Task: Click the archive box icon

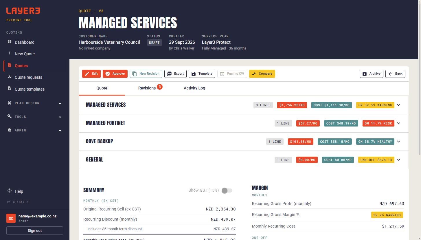Action: click(365, 74)
